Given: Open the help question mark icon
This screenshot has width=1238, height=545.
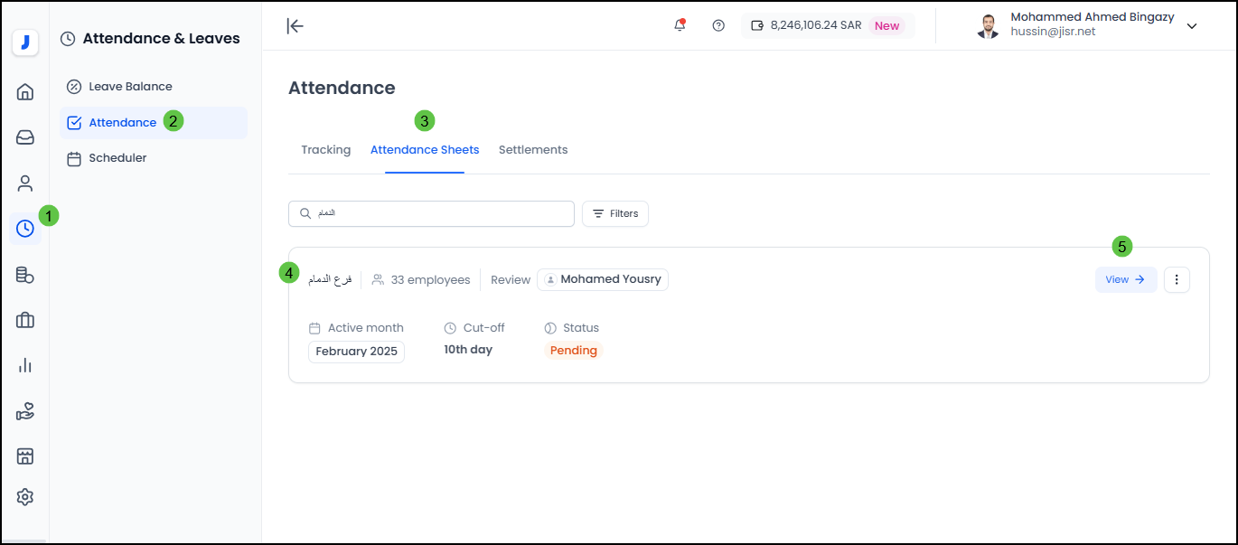Looking at the screenshot, I should tap(718, 25).
